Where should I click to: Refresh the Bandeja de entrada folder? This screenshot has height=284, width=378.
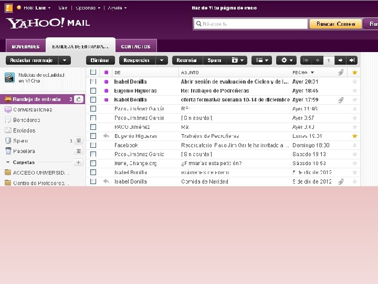click(79, 99)
